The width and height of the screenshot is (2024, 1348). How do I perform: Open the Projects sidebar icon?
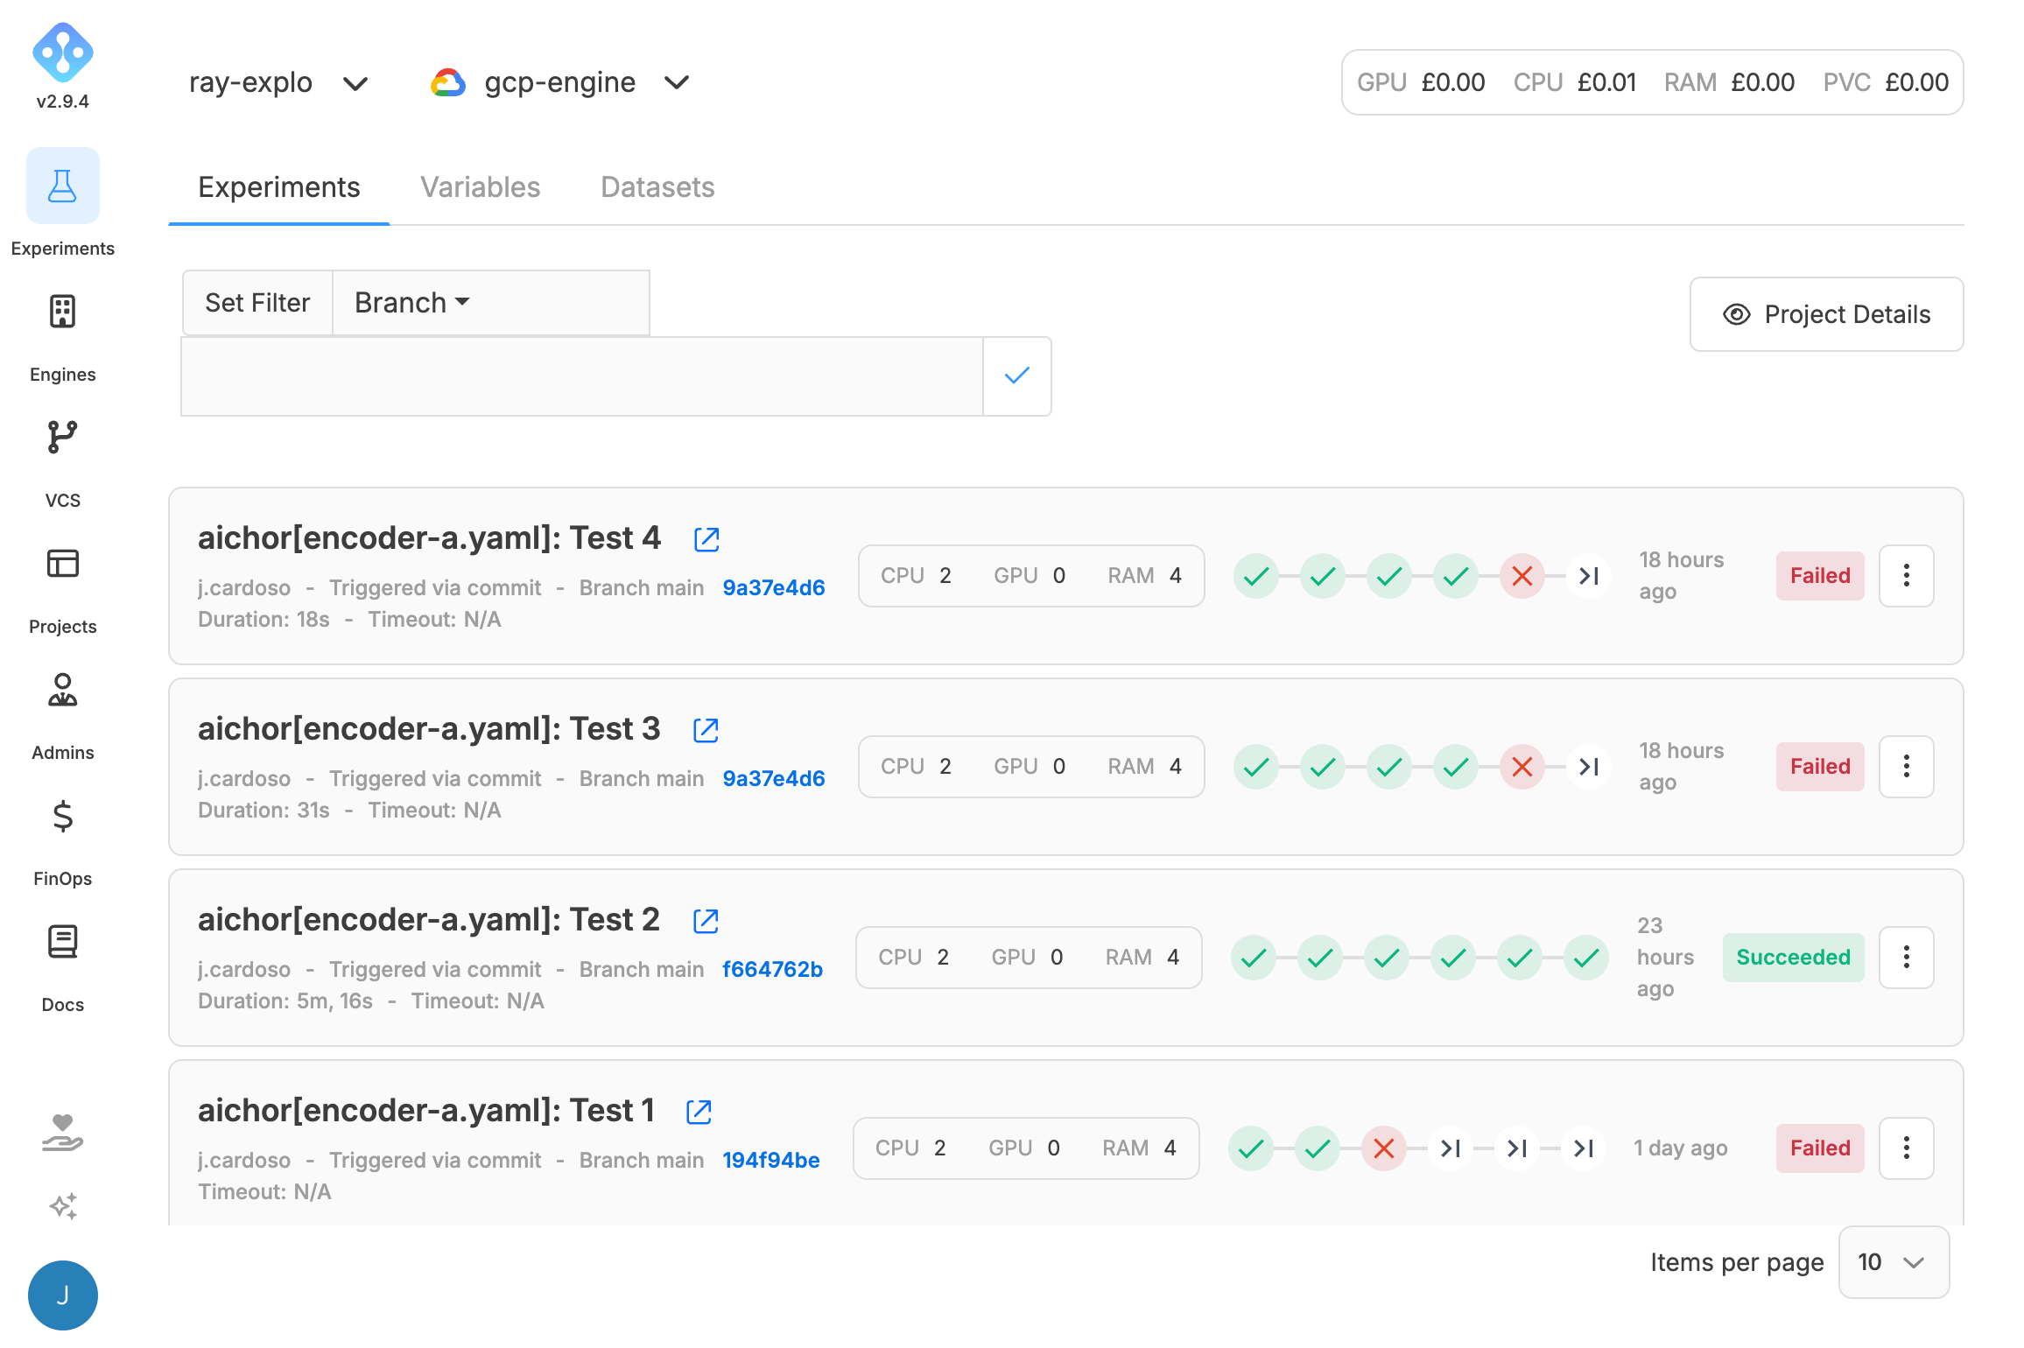click(x=62, y=564)
